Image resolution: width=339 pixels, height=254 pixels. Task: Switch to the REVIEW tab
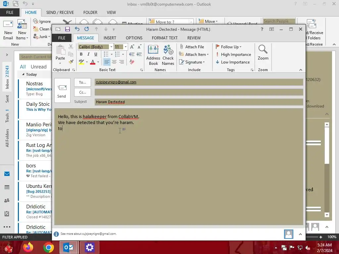click(x=194, y=38)
